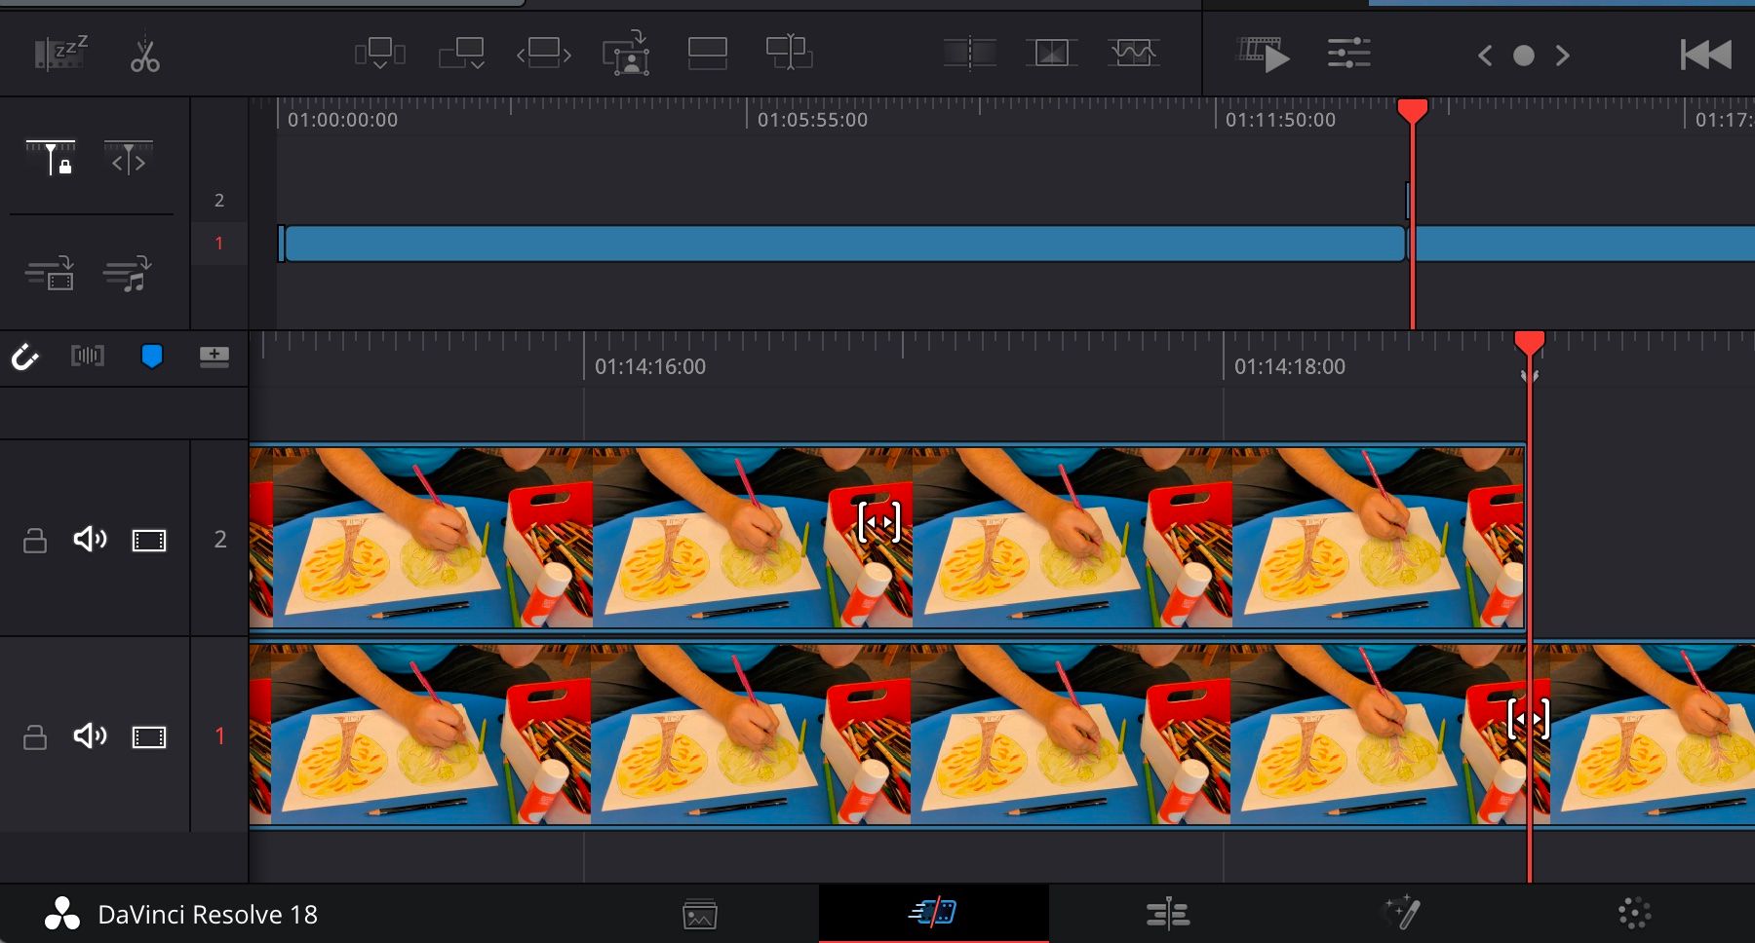Lock track 1

pos(35,737)
